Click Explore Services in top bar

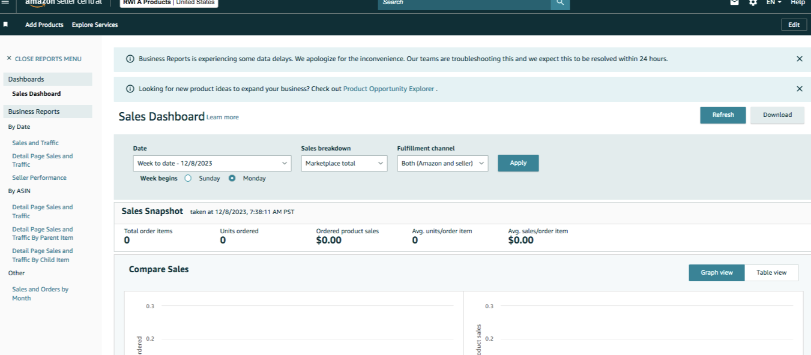tap(95, 25)
